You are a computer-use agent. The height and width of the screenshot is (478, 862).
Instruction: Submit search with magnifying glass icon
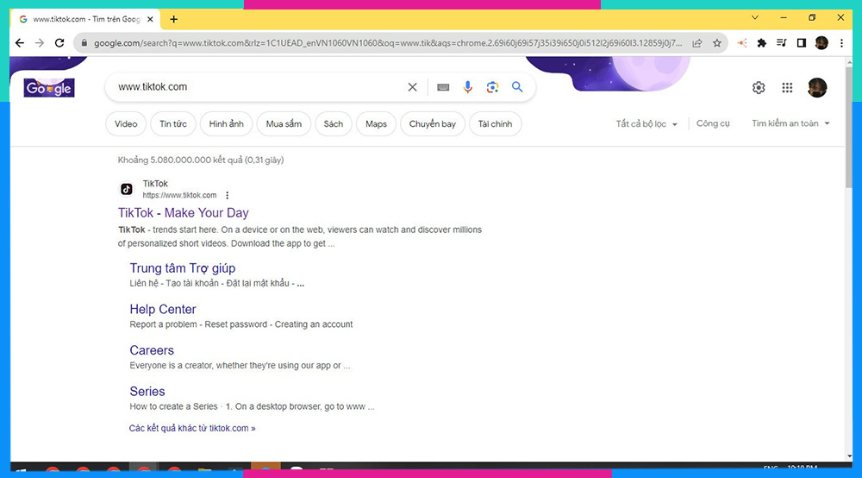[x=517, y=87]
